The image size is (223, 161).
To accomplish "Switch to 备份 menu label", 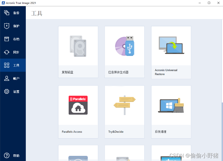I will point(16,13).
